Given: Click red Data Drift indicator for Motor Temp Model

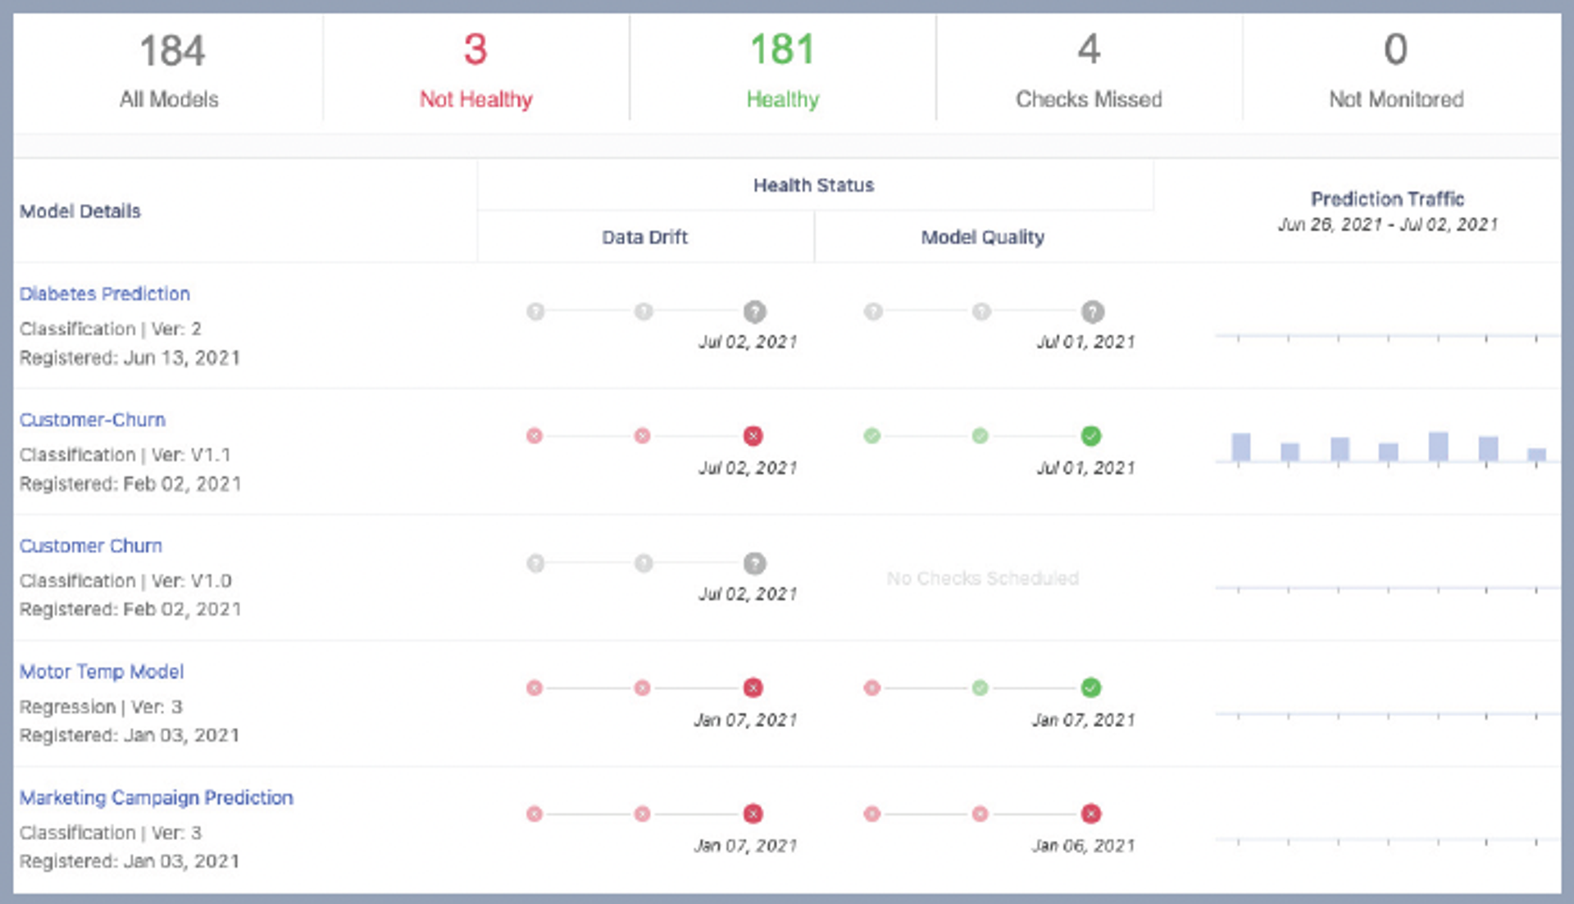Looking at the screenshot, I should click(753, 688).
